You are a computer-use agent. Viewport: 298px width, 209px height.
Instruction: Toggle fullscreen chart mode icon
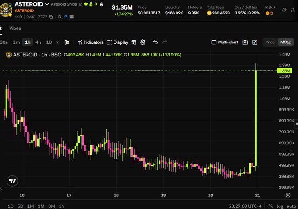(255, 42)
